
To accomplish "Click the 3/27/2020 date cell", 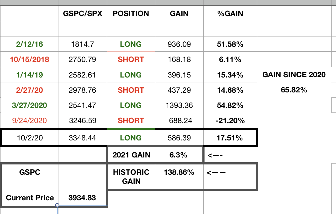I will (30, 105).
